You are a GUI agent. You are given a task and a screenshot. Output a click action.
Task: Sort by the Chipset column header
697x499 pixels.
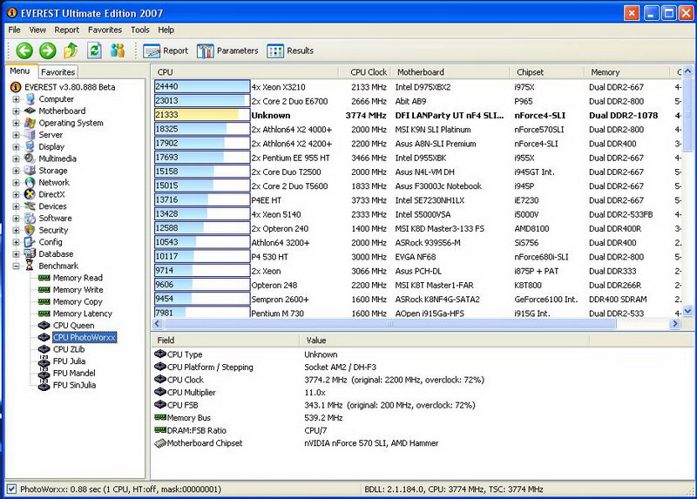pos(547,72)
